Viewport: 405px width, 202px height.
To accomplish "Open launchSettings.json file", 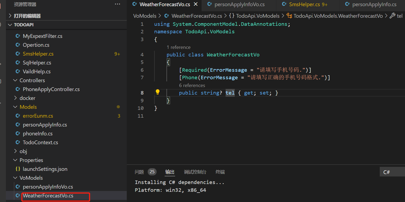I will [45, 169].
